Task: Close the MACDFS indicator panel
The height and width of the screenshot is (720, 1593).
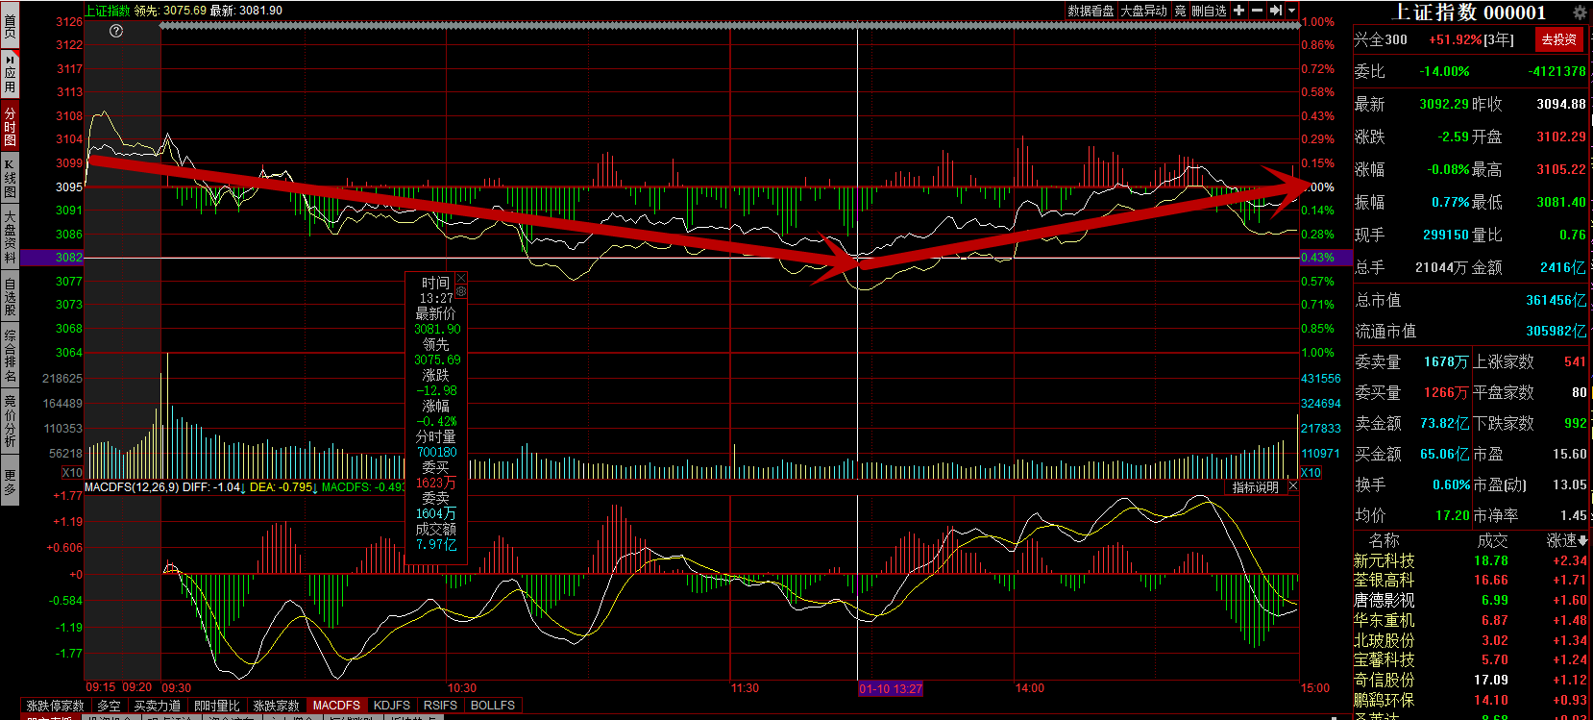Action: coord(1292,487)
